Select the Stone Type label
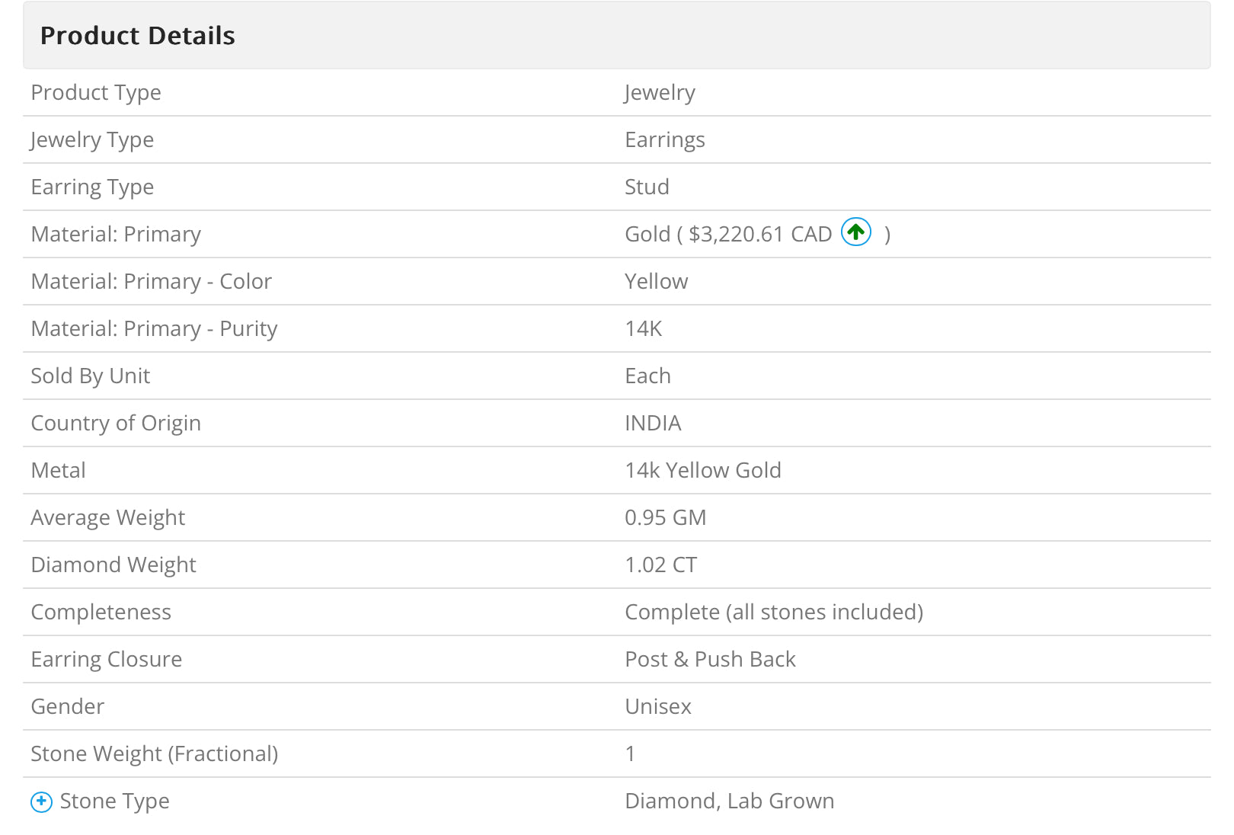This screenshot has width=1234, height=835. [114, 801]
